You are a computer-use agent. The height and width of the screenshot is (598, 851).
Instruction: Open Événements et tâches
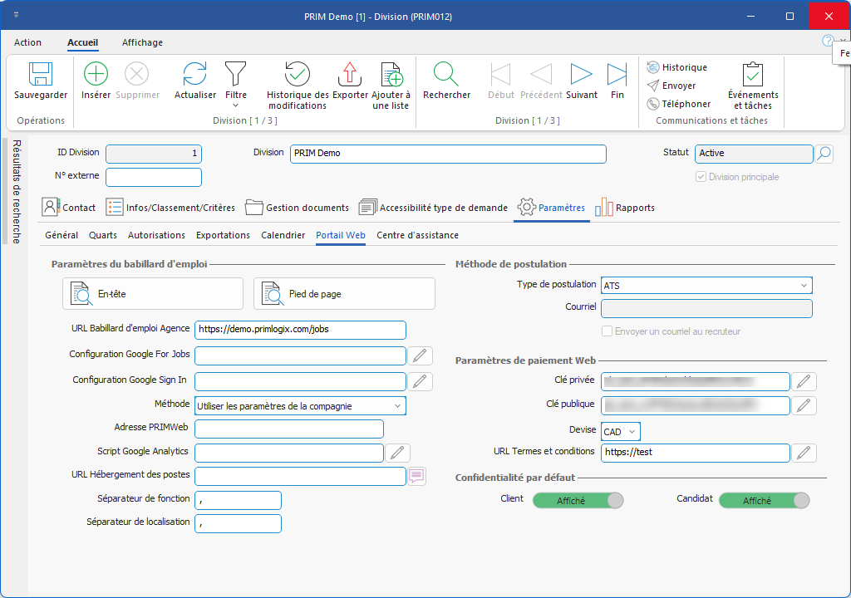coord(753,75)
